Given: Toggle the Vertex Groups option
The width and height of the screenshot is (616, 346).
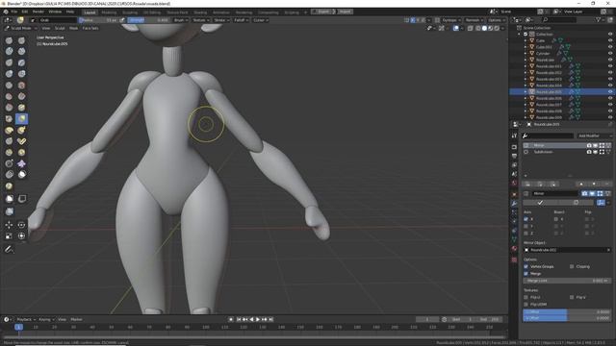Looking at the screenshot, I should (x=526, y=267).
